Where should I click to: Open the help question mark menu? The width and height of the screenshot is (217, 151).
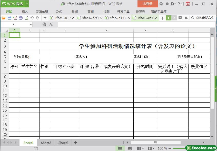click(180, 4)
